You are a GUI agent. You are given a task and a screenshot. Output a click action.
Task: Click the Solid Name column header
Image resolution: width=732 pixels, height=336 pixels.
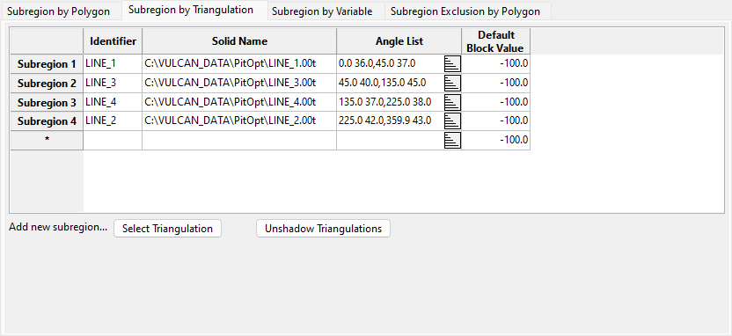239,41
